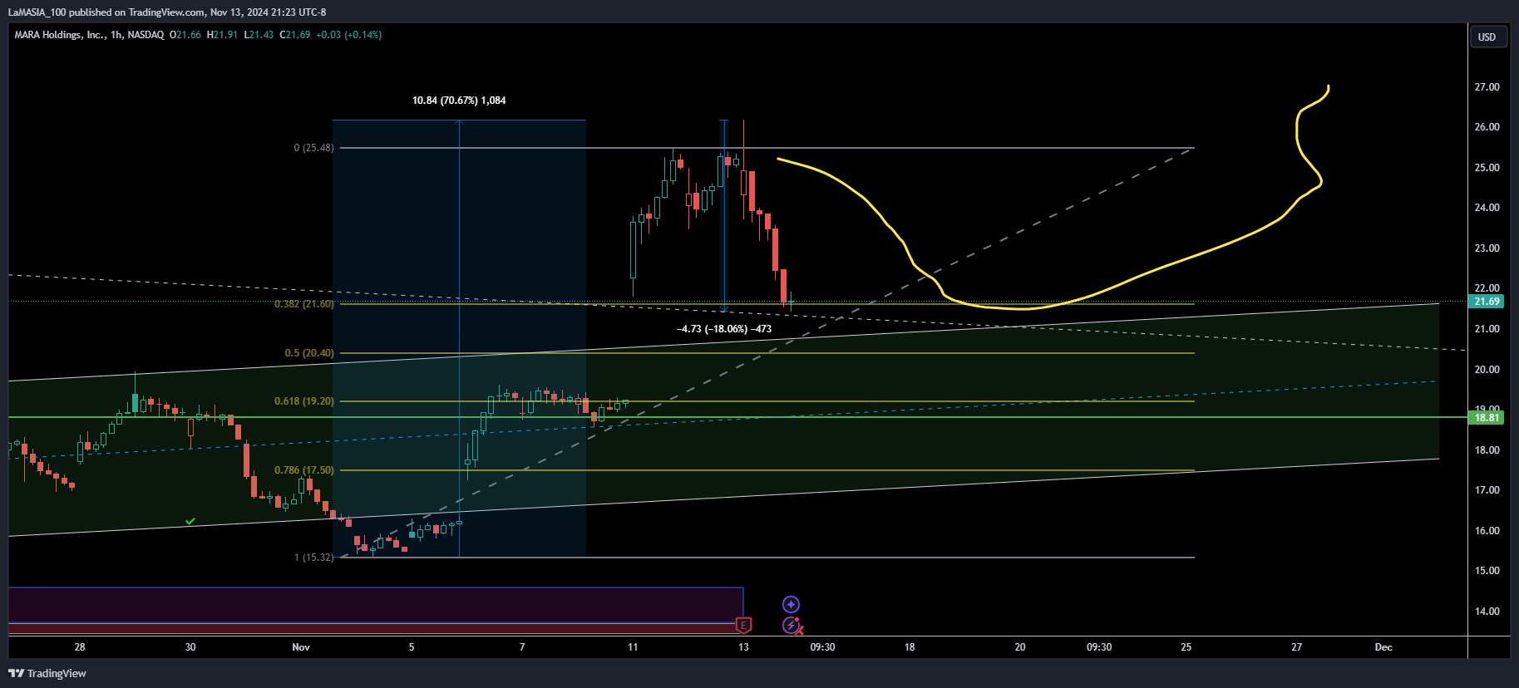Select the Fib level label 1 (15.32)
Image resolution: width=1519 pixels, height=688 pixels.
(313, 558)
